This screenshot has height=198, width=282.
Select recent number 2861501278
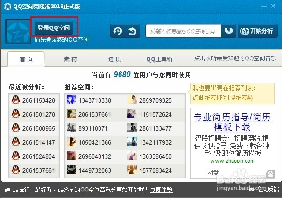(x=39, y=114)
